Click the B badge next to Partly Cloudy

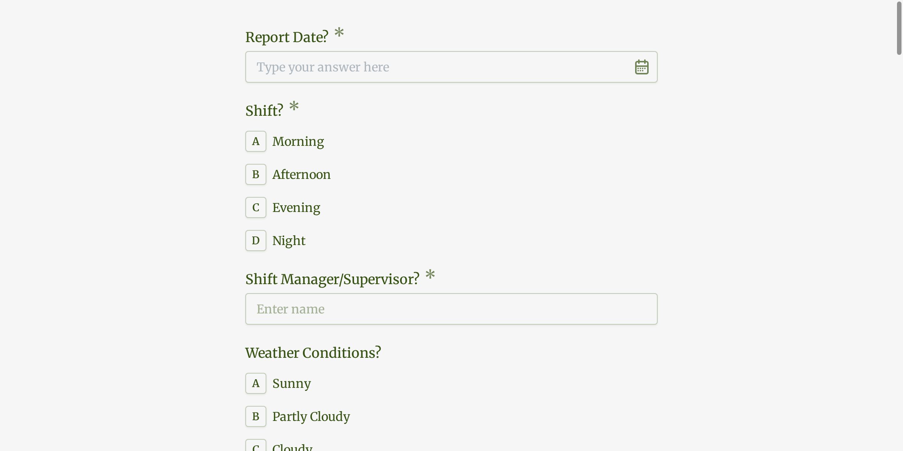coord(255,416)
